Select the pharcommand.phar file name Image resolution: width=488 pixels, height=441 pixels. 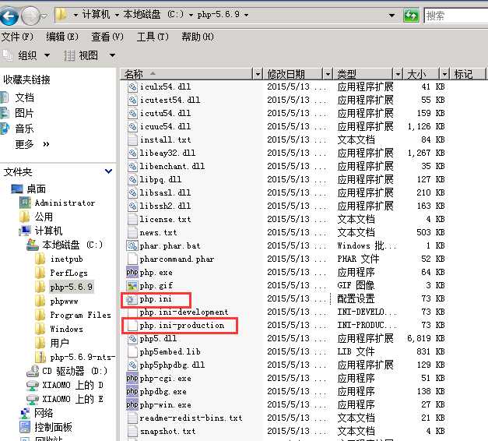pyautogui.click(x=177, y=259)
